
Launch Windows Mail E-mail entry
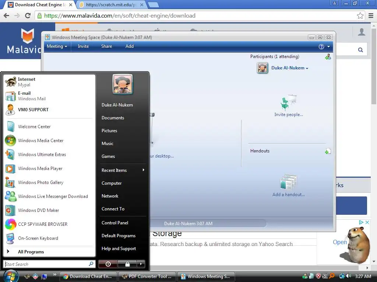(x=49, y=96)
